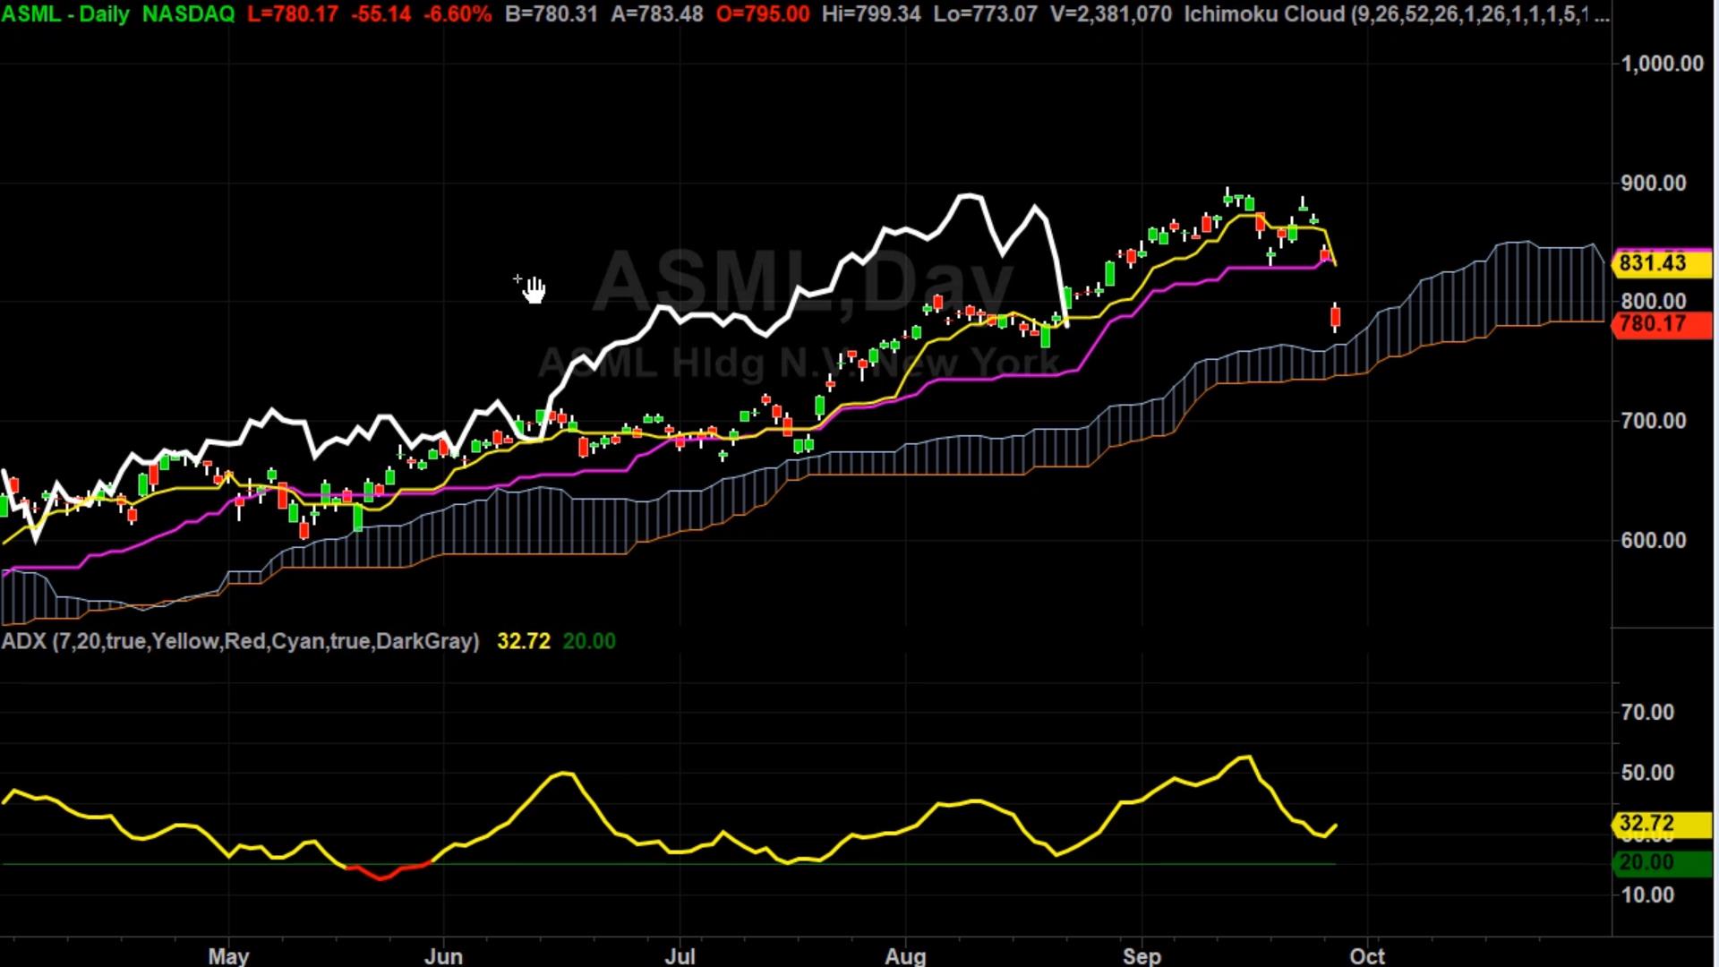Click the 900.00 price axis label
The height and width of the screenshot is (967, 1719).
tap(1654, 183)
